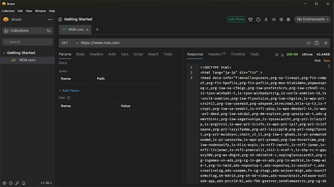
Task: Click line number 3 in response gutter
Action: pos(191,78)
